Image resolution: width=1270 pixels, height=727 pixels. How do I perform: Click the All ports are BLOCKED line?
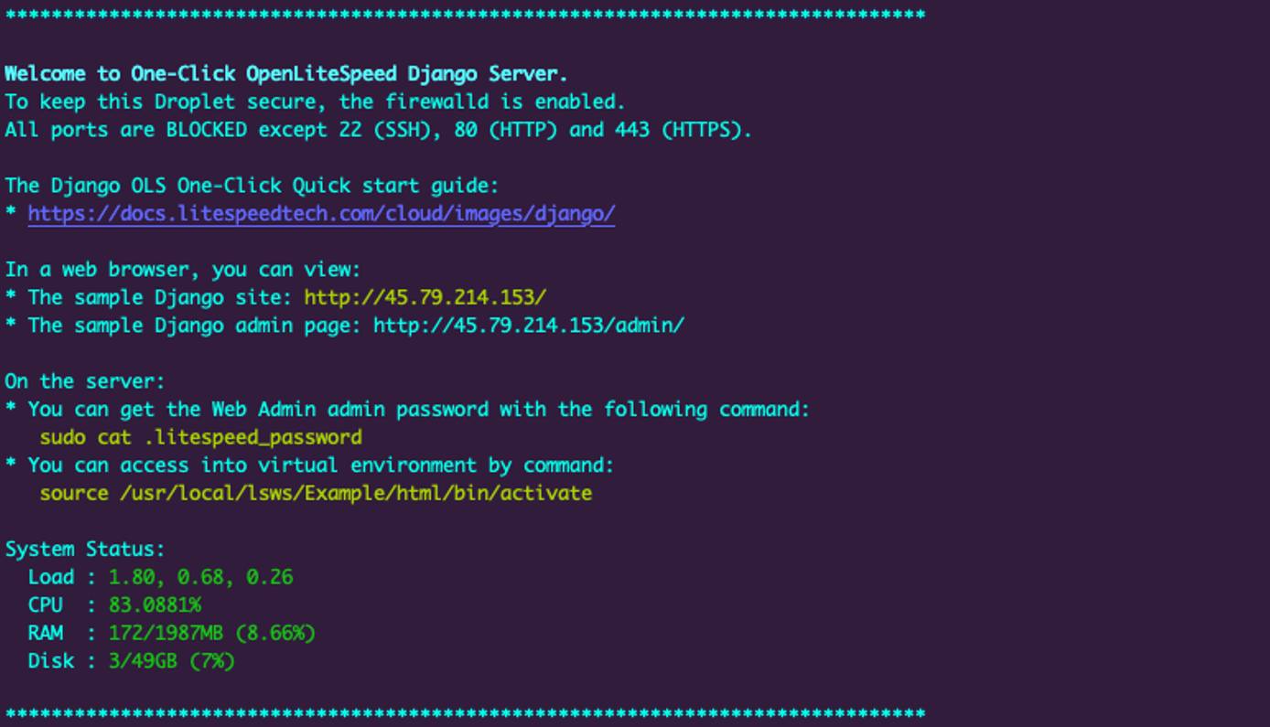(378, 130)
